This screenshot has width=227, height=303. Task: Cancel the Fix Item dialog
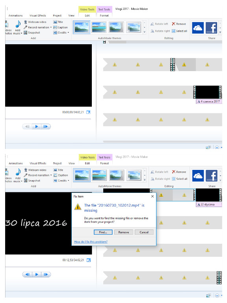(144, 232)
